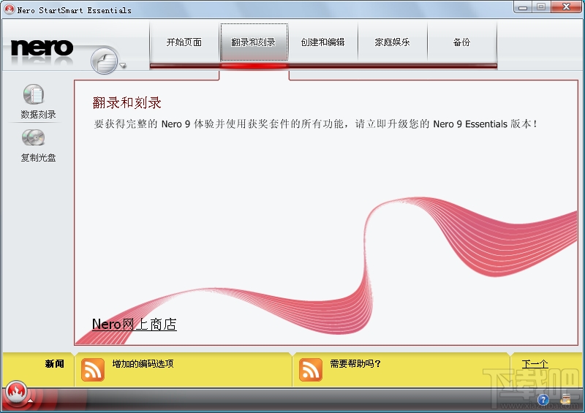585x413 pixels.
Task: Launch the 复制光盘 copy disc tool
Action: [x=37, y=145]
